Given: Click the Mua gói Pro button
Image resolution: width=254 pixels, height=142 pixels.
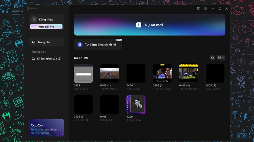Looking at the screenshot, I should 46,27.
